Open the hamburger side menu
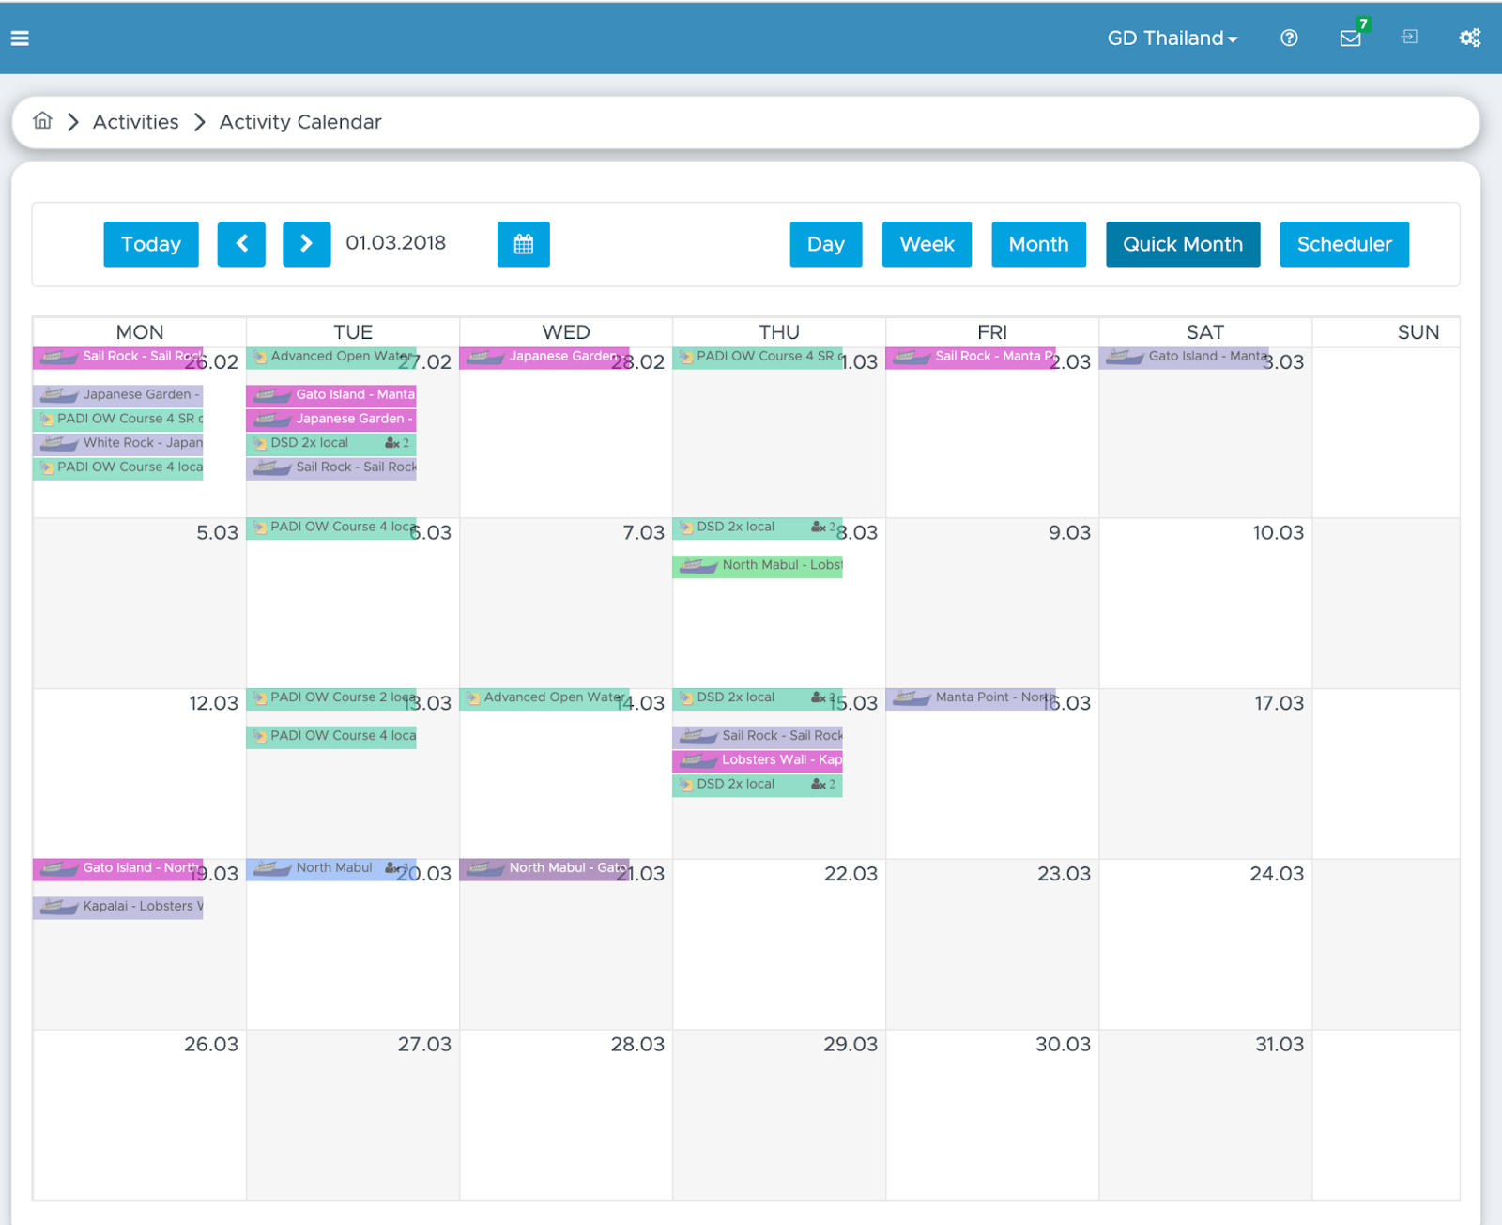 [20, 38]
